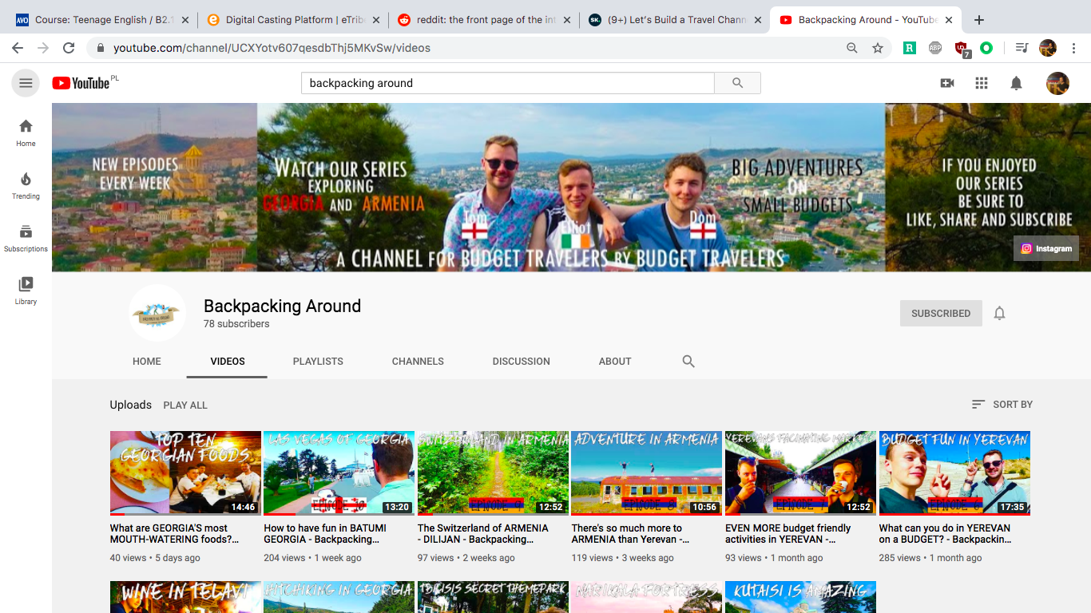Click the browser back arrow

tap(18, 48)
